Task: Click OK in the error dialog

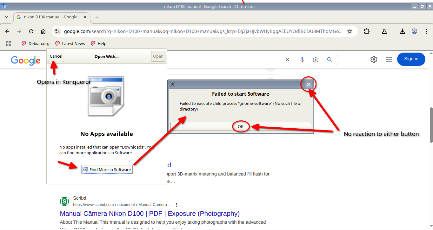Action: (241, 126)
